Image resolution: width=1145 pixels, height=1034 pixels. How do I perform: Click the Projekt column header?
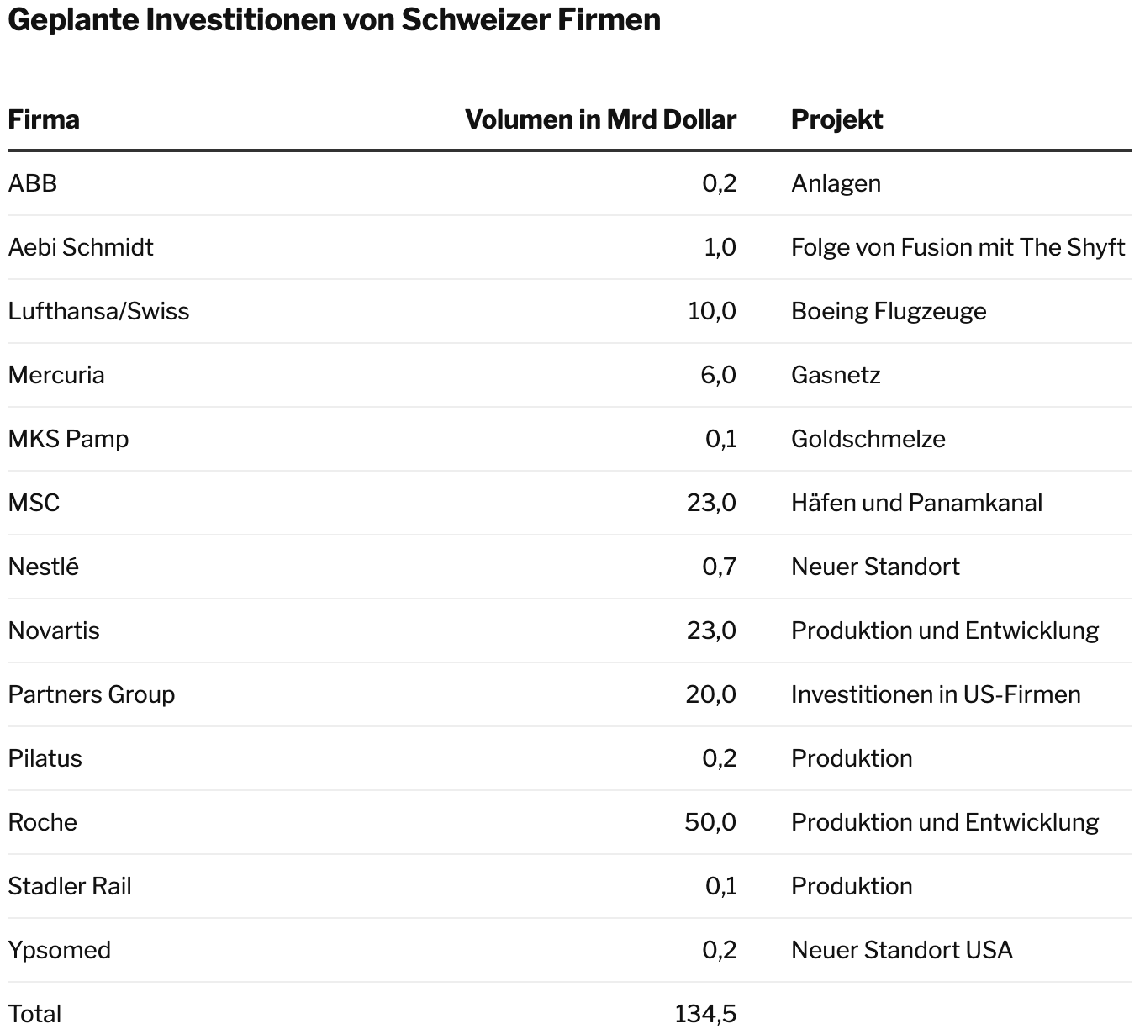[836, 119]
